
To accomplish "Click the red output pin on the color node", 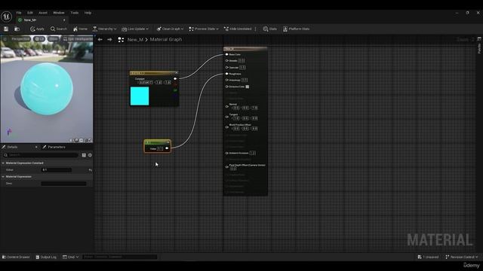I will pyautogui.click(x=175, y=84).
